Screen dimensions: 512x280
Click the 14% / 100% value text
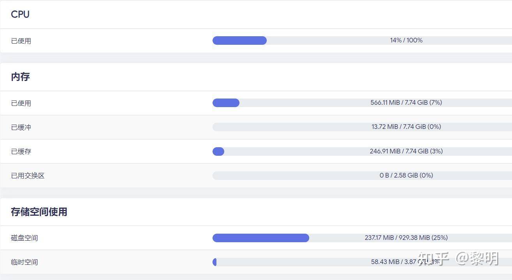click(x=406, y=40)
